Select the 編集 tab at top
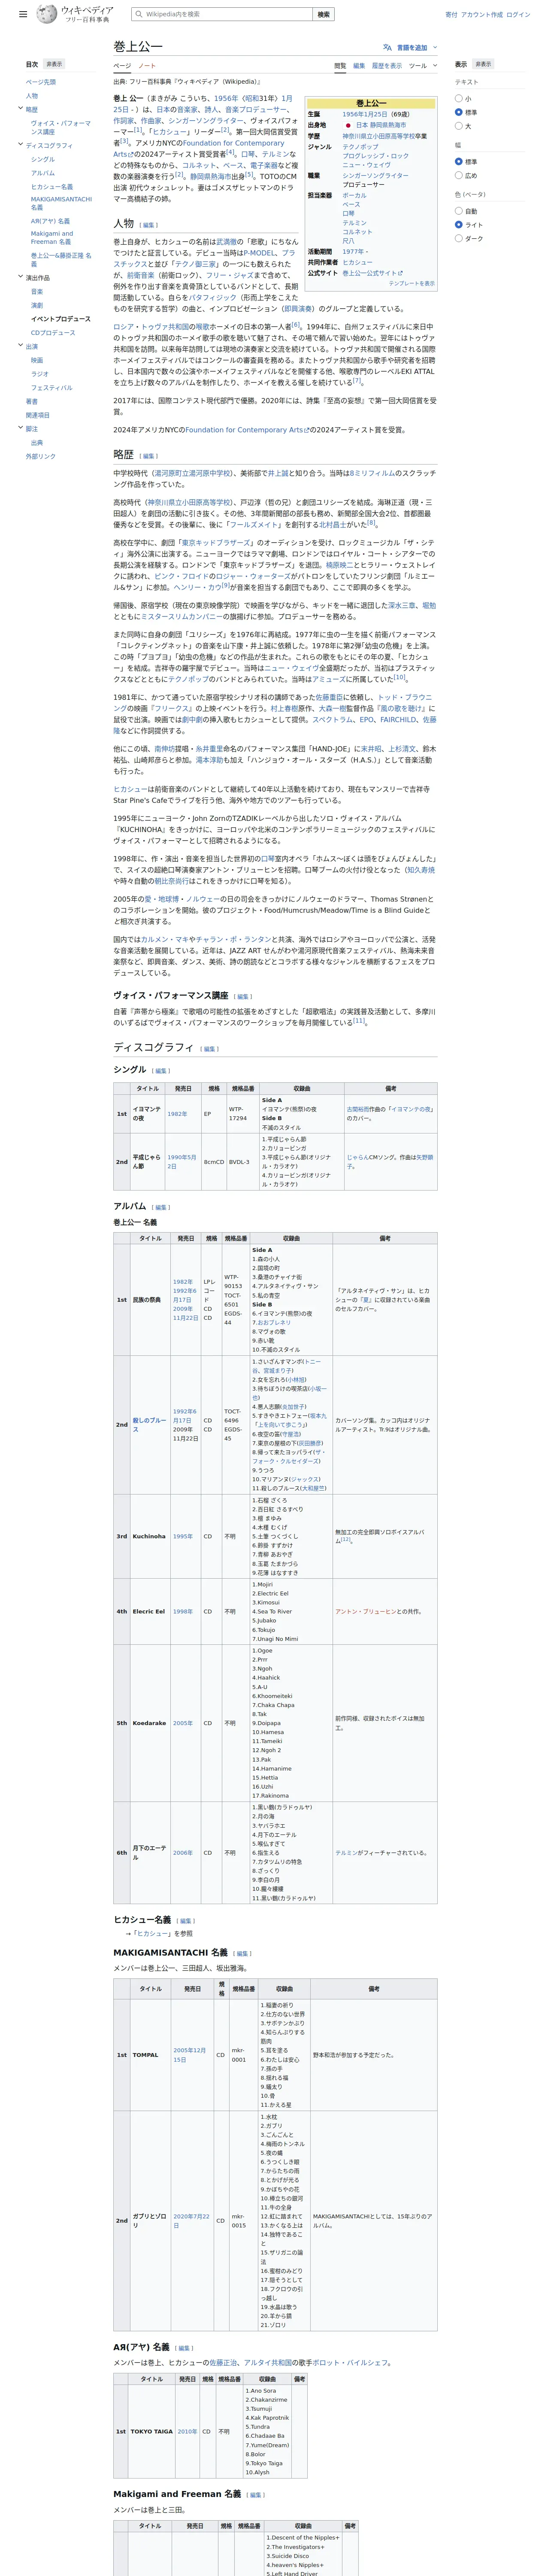This screenshot has height=2576, width=551. [x=359, y=66]
